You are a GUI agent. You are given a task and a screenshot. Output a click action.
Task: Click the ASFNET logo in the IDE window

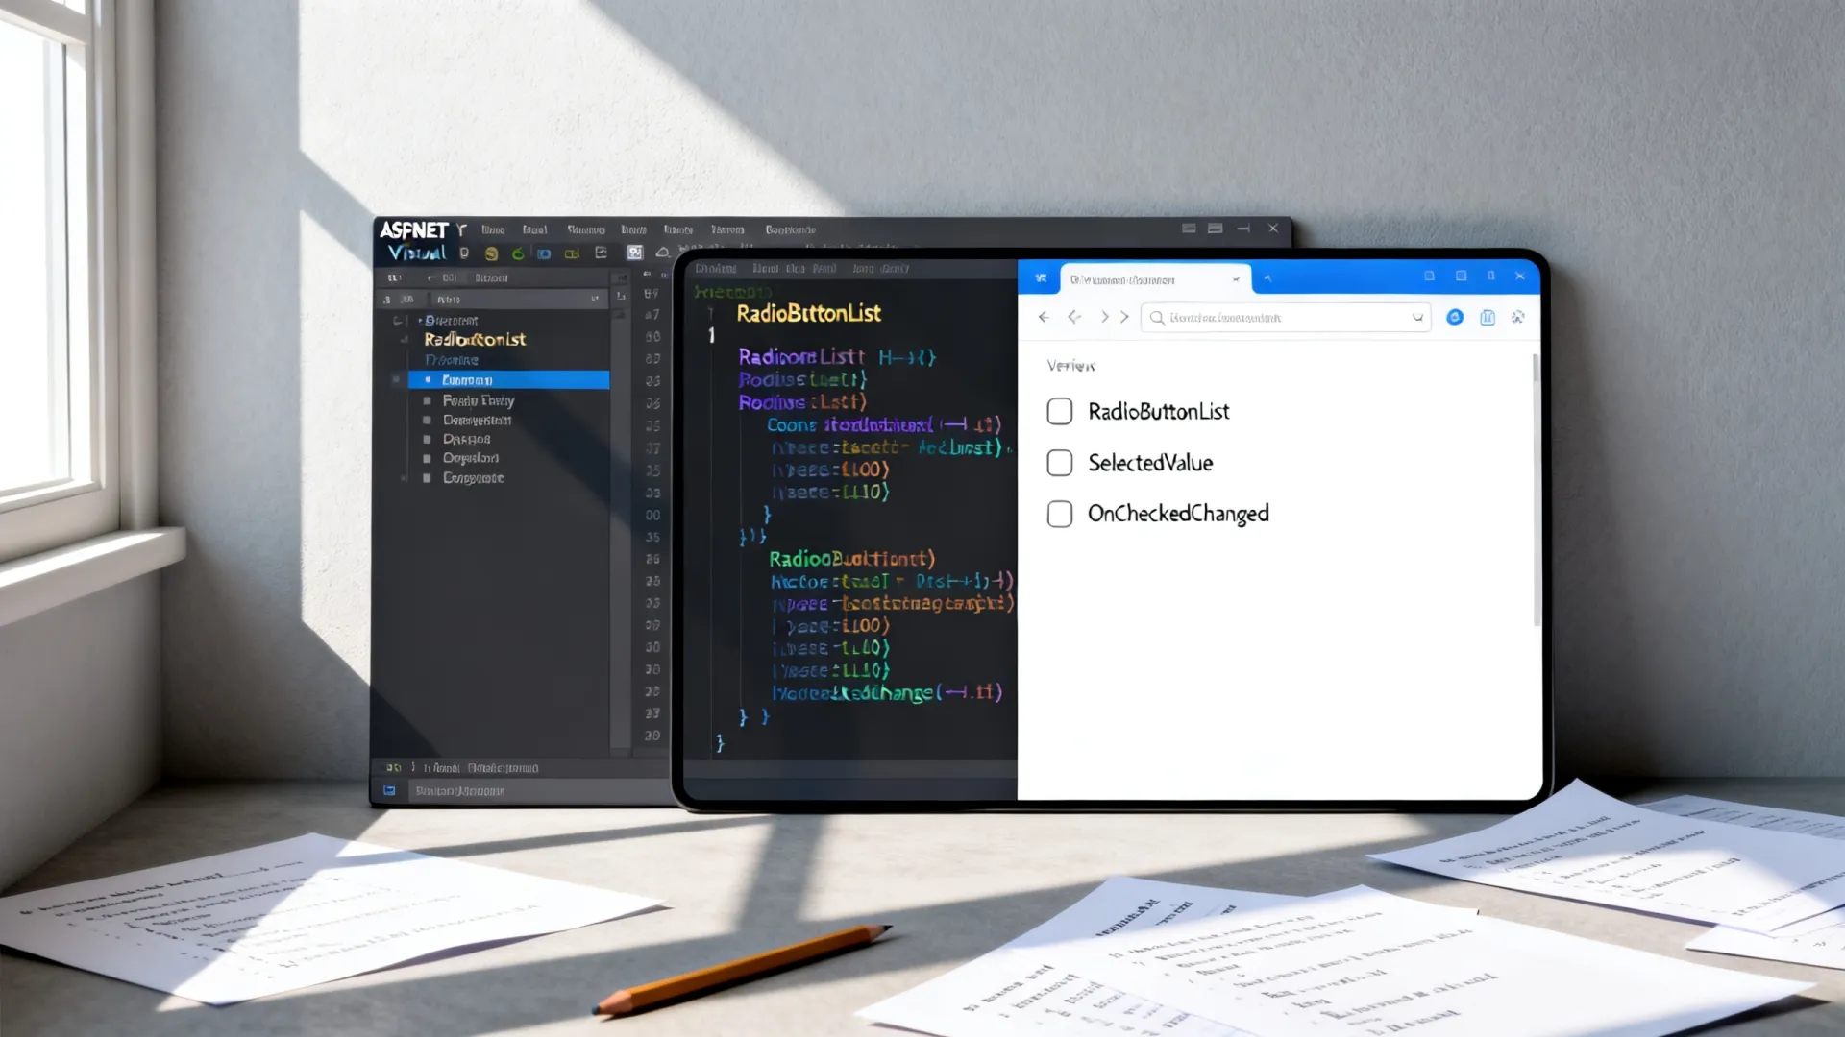coord(413,230)
